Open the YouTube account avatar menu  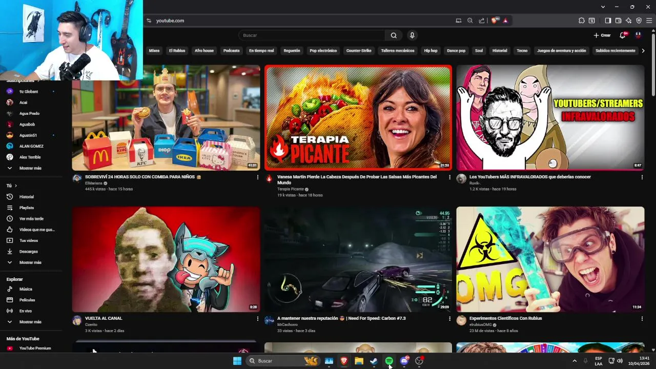click(x=638, y=35)
